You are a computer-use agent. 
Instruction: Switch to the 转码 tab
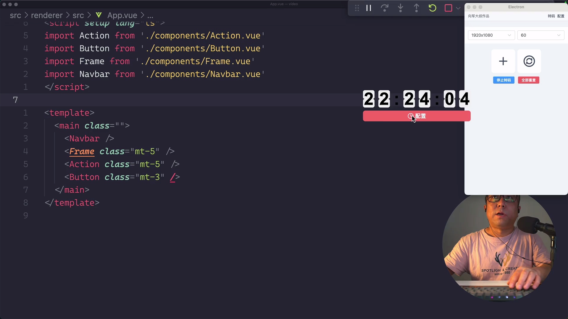coord(552,16)
